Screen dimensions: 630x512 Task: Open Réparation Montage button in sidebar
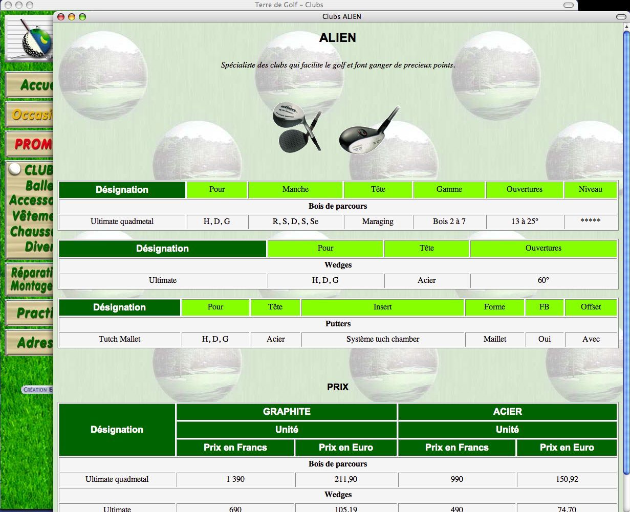30,279
